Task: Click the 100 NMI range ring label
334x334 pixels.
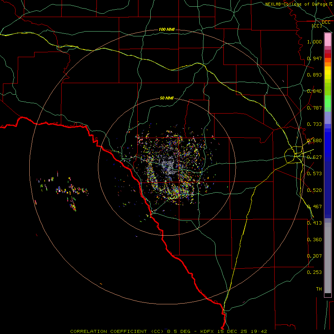Action: 167,29
